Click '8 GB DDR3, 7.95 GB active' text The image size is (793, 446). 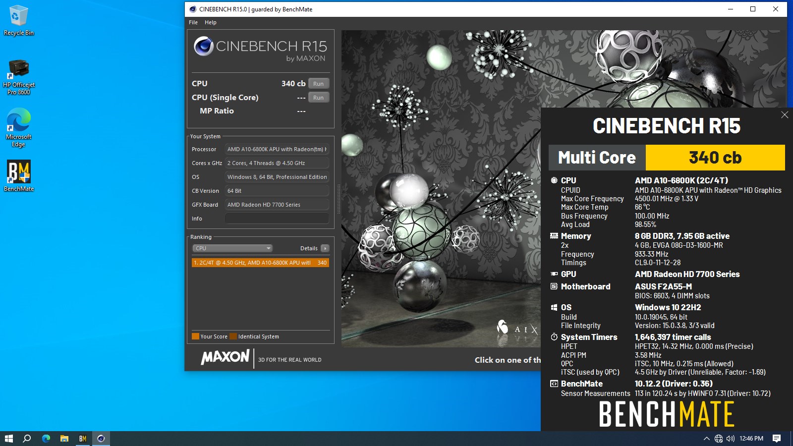coord(682,236)
